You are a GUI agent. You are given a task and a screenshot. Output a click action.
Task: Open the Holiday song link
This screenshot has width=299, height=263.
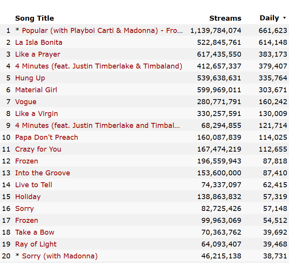[x=28, y=196]
